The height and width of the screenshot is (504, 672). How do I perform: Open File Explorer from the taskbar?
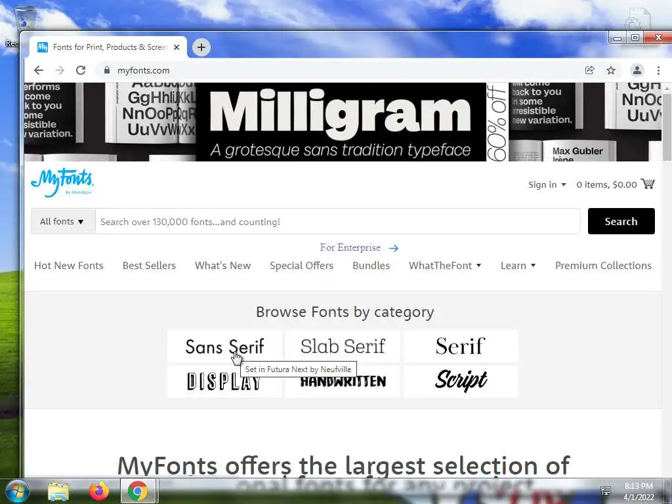point(58,491)
